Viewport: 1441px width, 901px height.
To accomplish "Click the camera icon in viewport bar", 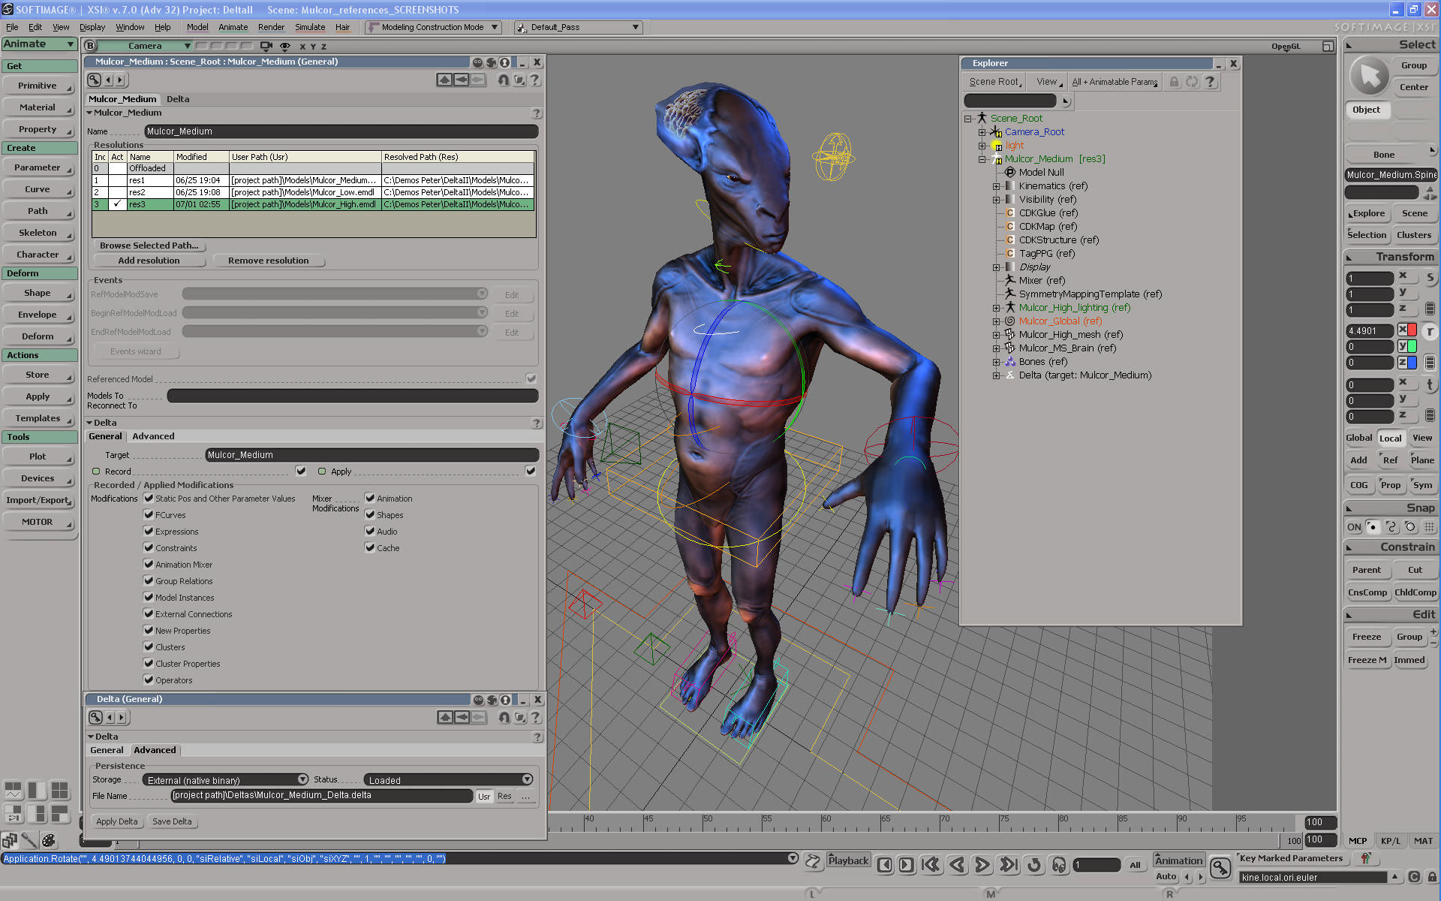I will [x=266, y=46].
